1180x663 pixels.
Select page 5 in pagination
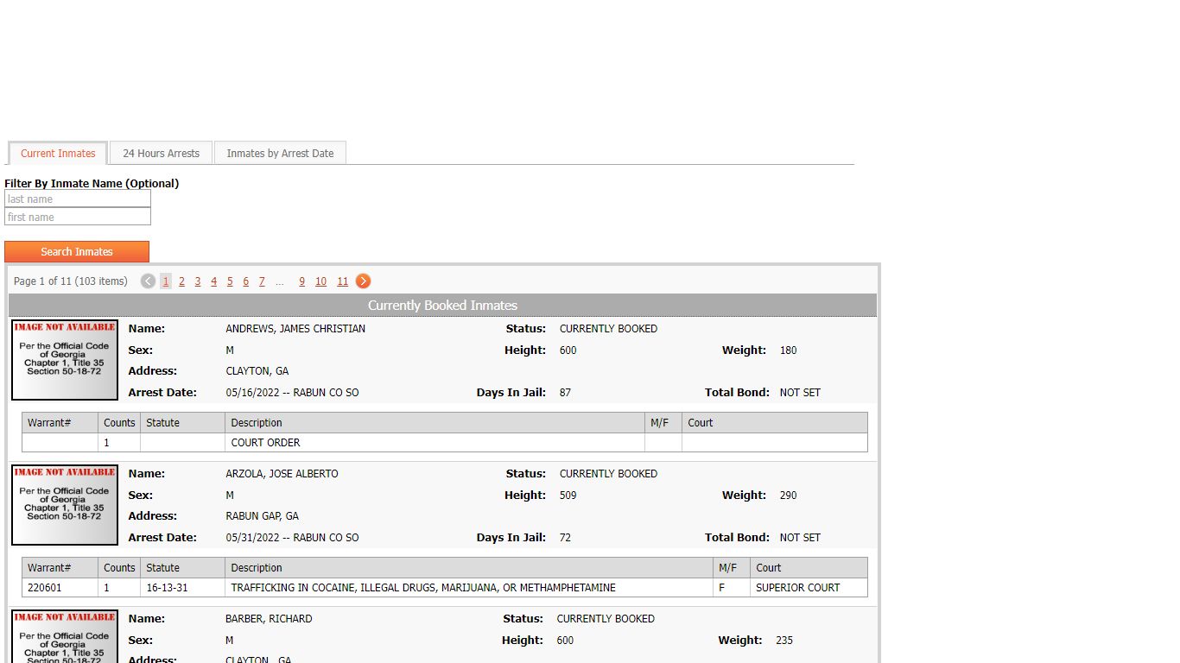tap(230, 281)
